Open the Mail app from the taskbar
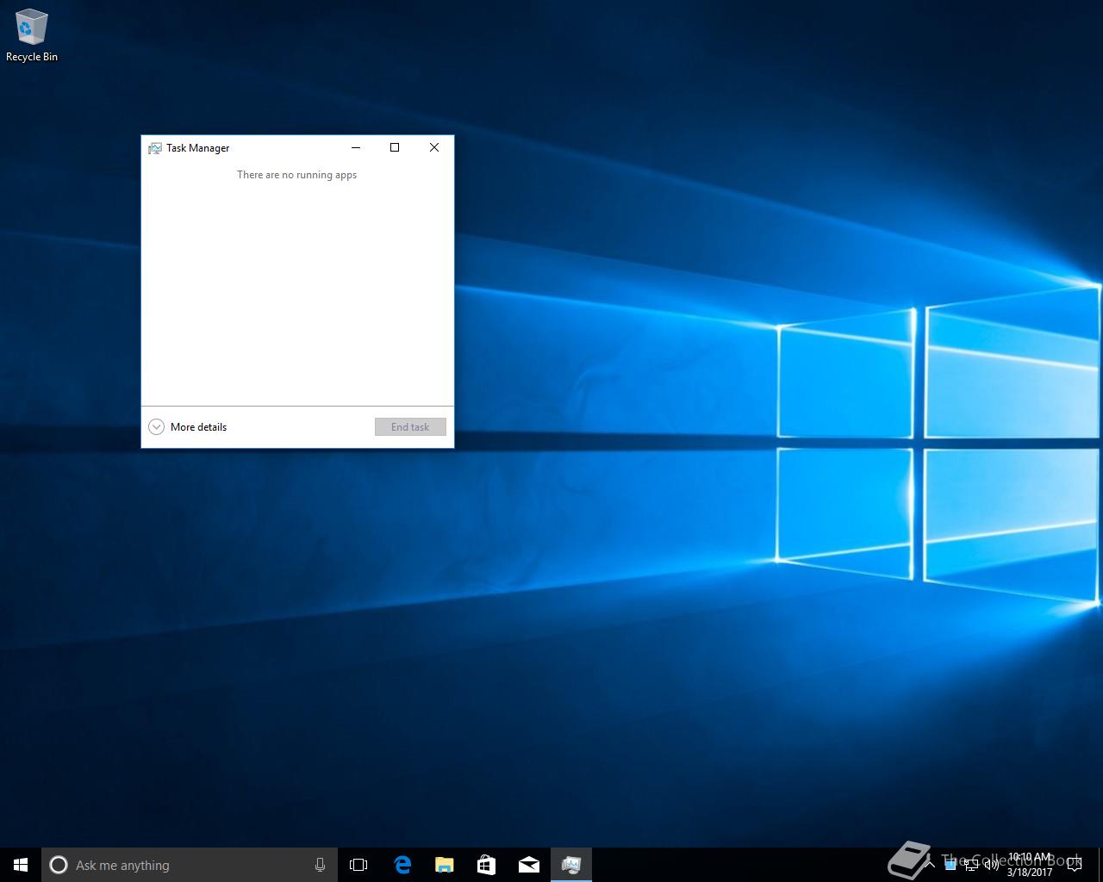1103x882 pixels. point(528,865)
